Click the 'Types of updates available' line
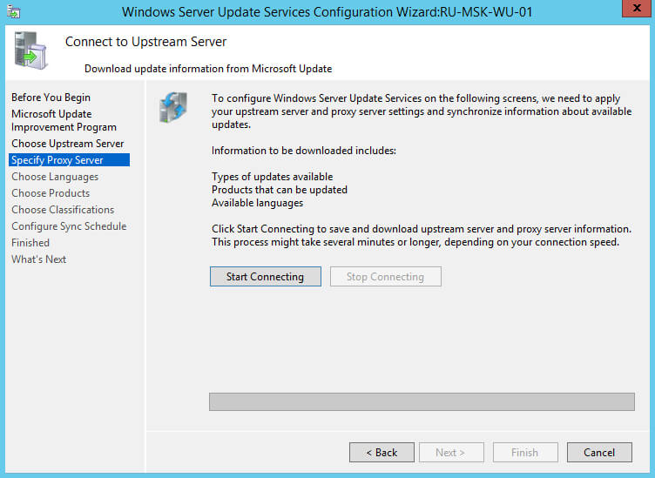Screen dimensions: 655x478 (272, 177)
